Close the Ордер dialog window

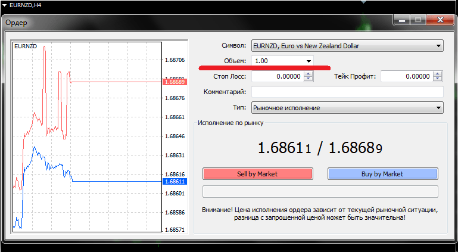(x=437, y=21)
